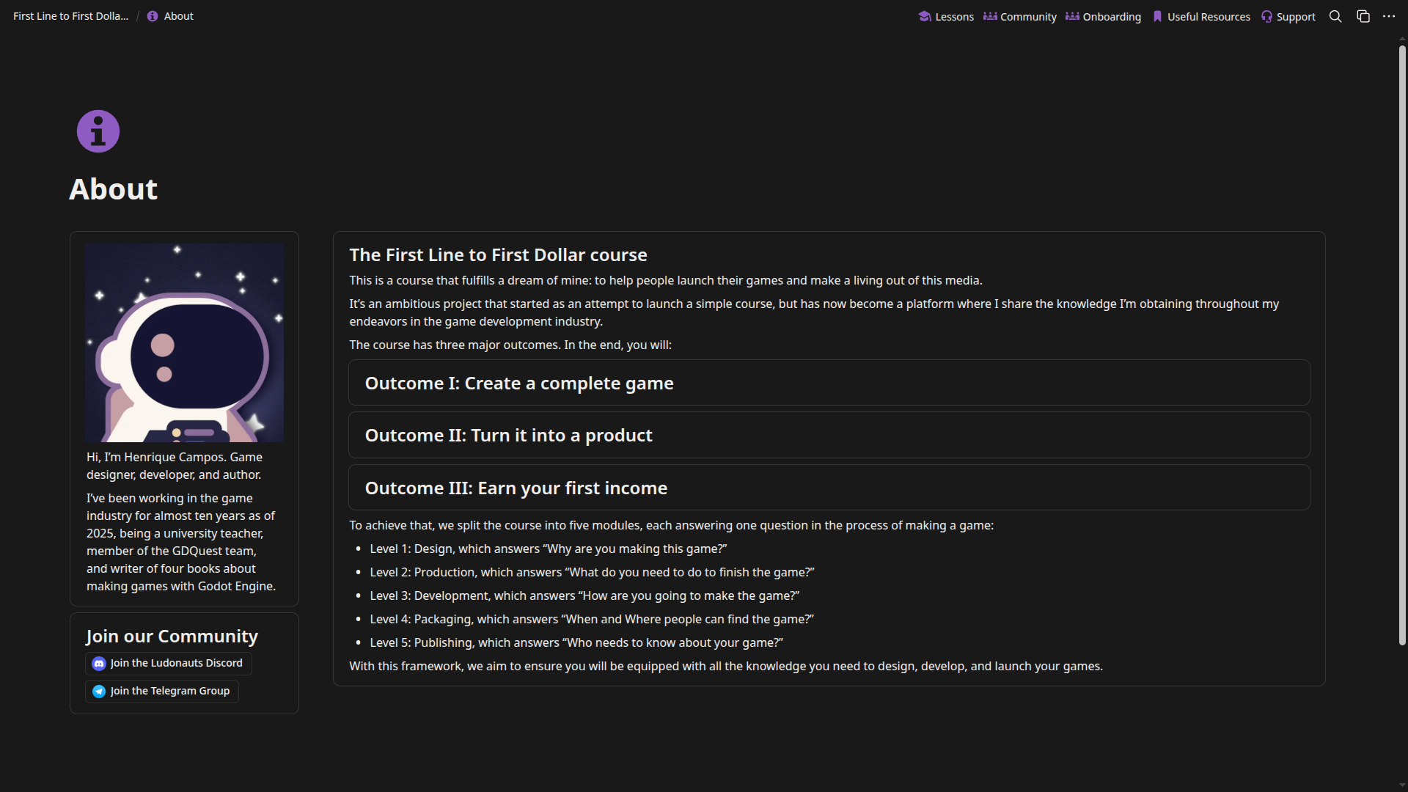The width and height of the screenshot is (1408, 792).
Task: Expand Outcome III: Earn your first income
Action: pos(829,488)
